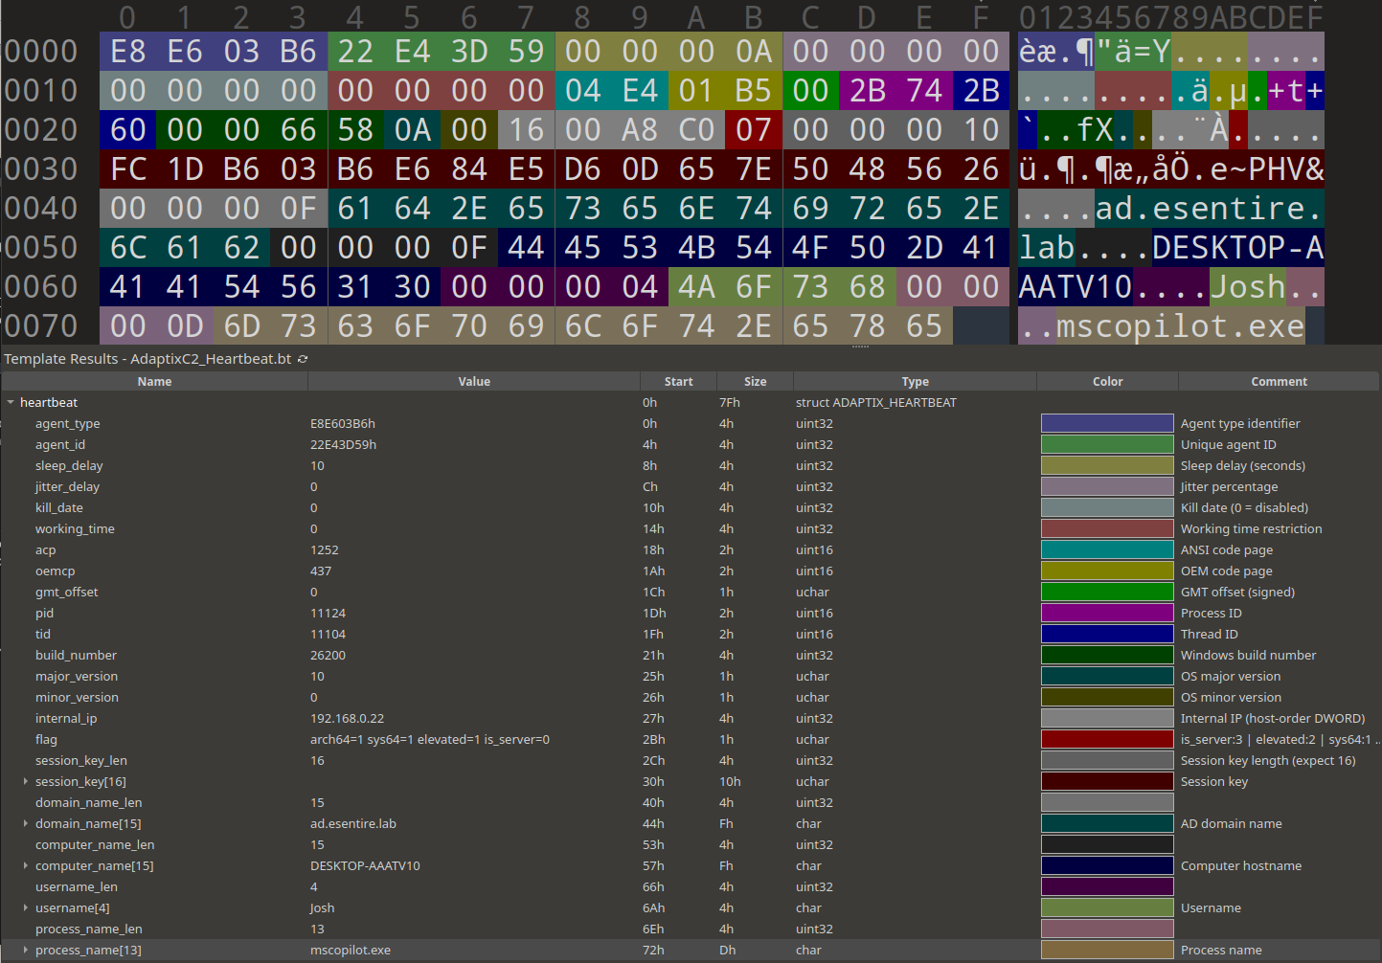Expand the process_name[13] array row

tap(26, 951)
